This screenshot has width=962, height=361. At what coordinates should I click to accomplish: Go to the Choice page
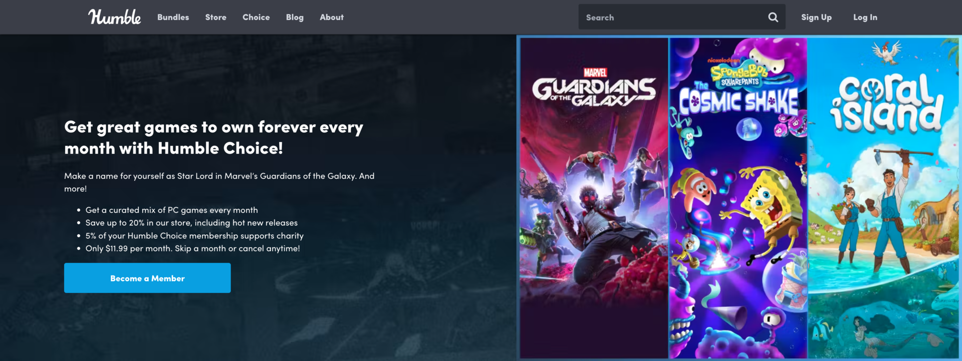click(x=256, y=17)
